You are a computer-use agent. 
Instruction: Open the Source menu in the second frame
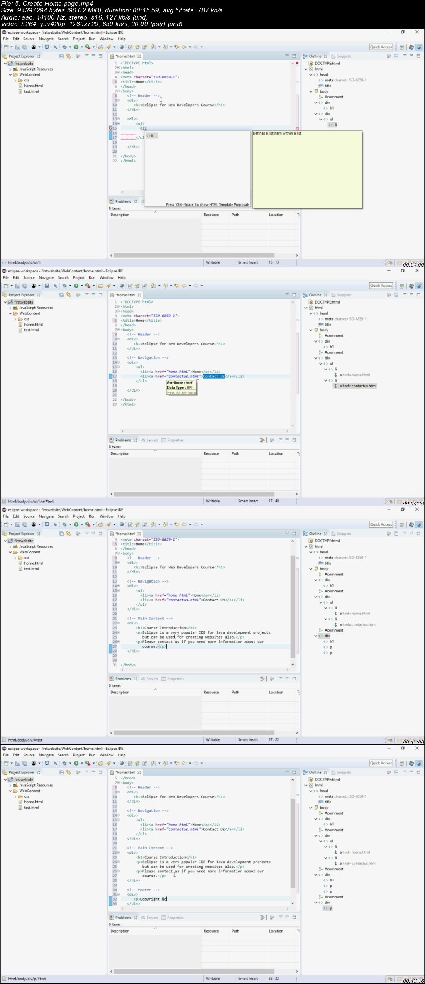[29, 278]
